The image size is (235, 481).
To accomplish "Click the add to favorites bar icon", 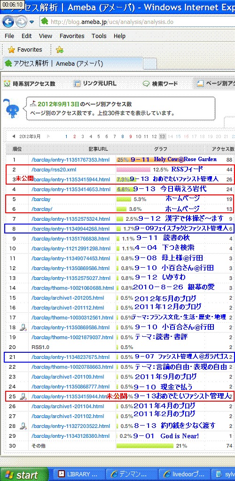I will pyautogui.click(x=60, y=50).
